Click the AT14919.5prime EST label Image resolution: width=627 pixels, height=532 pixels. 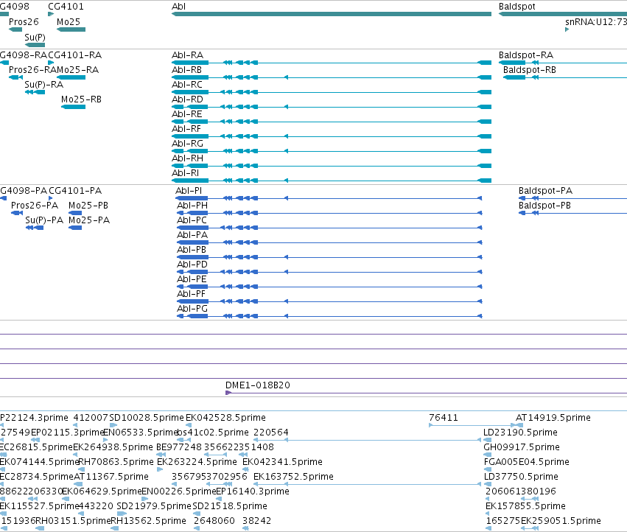(x=553, y=417)
